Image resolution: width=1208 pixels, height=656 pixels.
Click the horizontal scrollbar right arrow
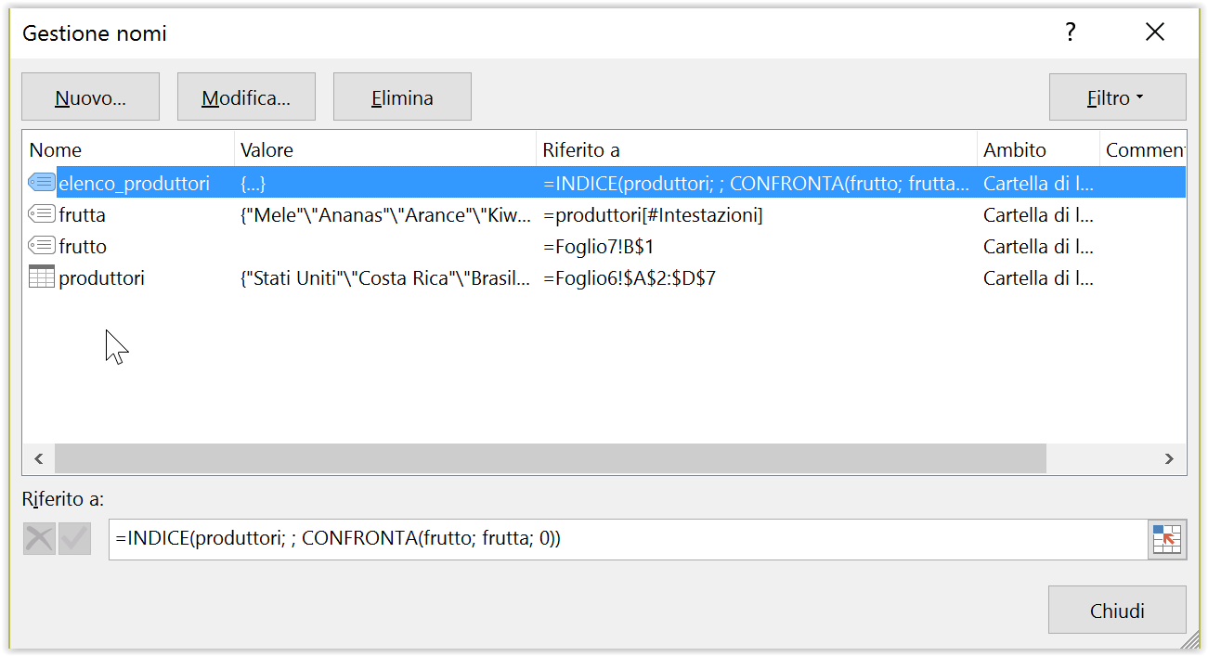click(x=1169, y=458)
